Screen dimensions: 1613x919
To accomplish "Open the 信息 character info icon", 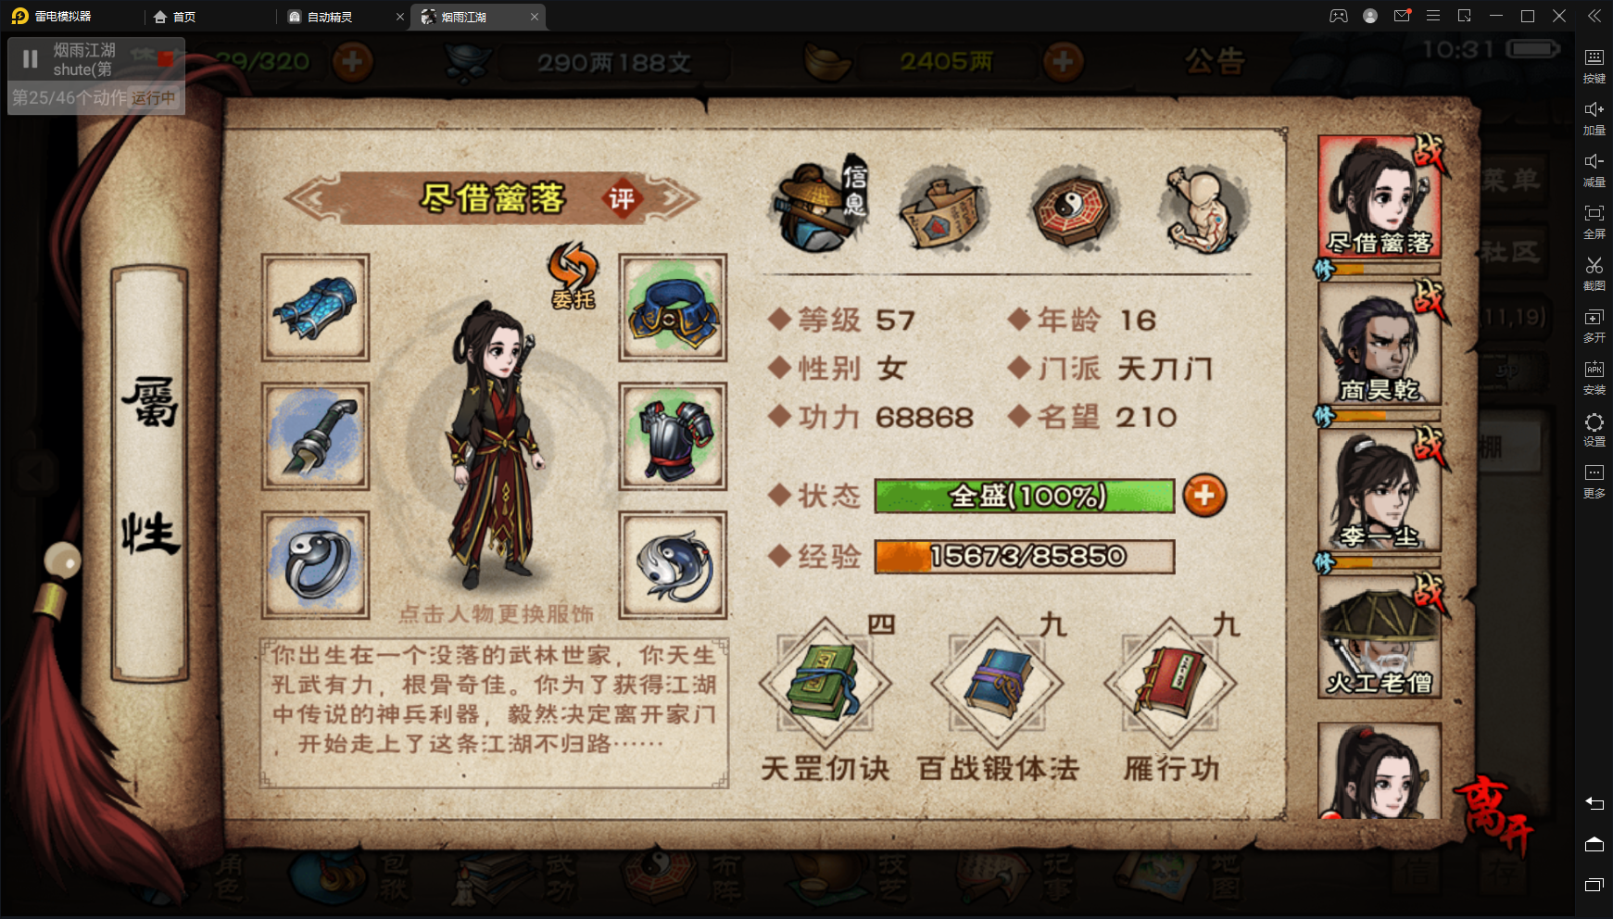I will [821, 208].
